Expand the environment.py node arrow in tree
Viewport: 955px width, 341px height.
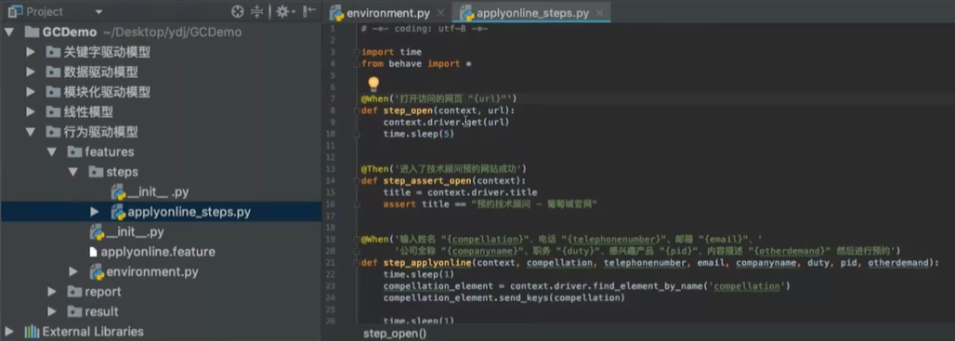pos(73,271)
